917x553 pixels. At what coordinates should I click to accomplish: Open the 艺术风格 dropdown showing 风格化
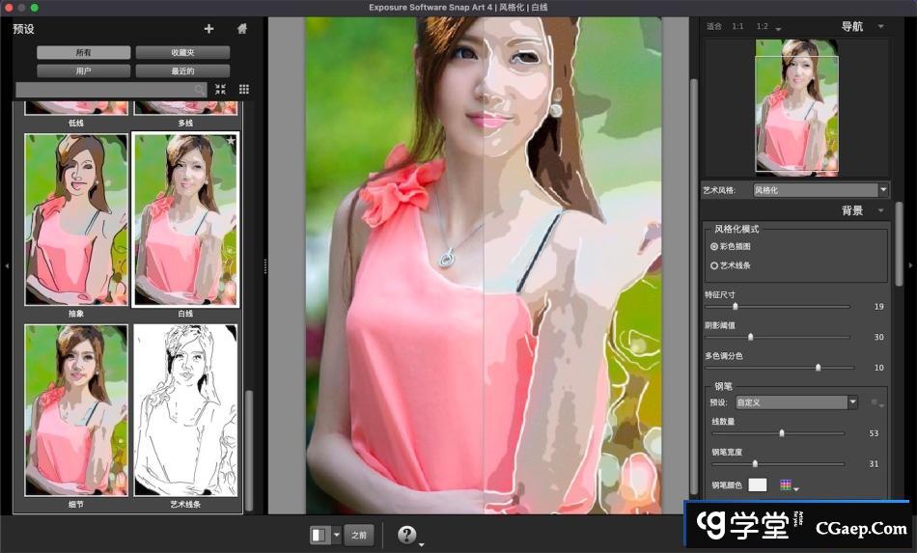820,190
